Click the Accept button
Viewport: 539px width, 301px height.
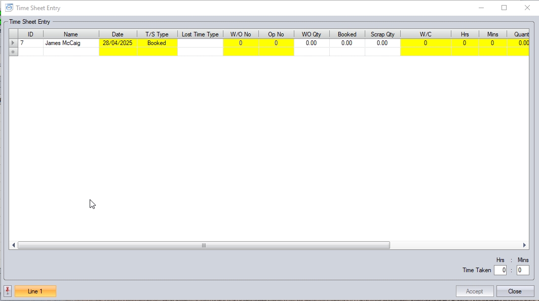[474, 291]
